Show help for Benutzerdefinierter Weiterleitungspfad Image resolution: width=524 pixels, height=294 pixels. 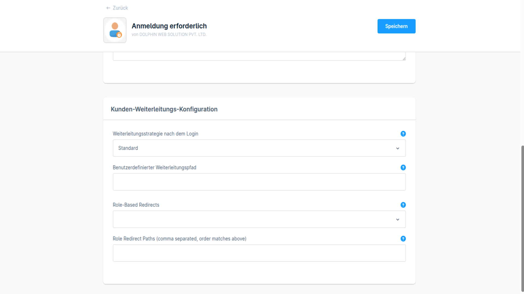pyautogui.click(x=403, y=167)
